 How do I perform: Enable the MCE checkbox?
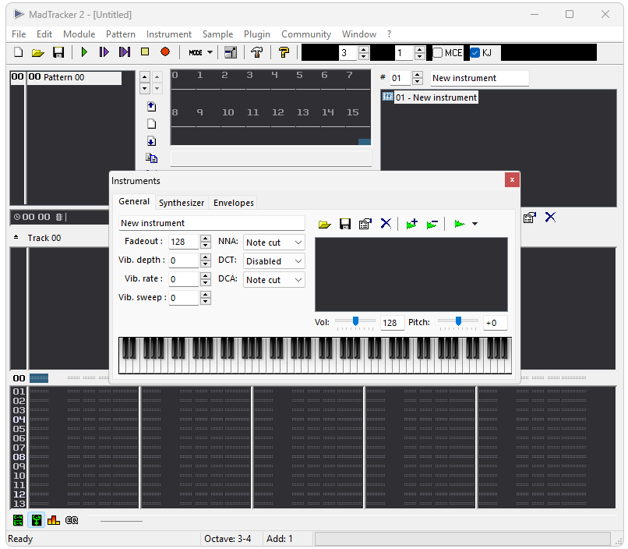[x=438, y=53]
